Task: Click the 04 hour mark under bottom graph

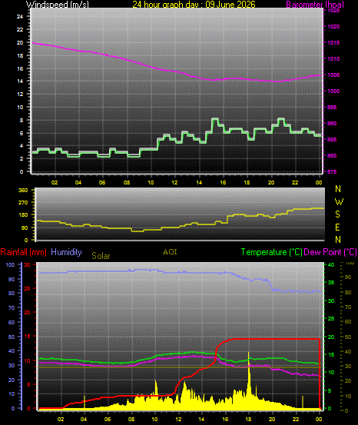Action: [85, 419]
